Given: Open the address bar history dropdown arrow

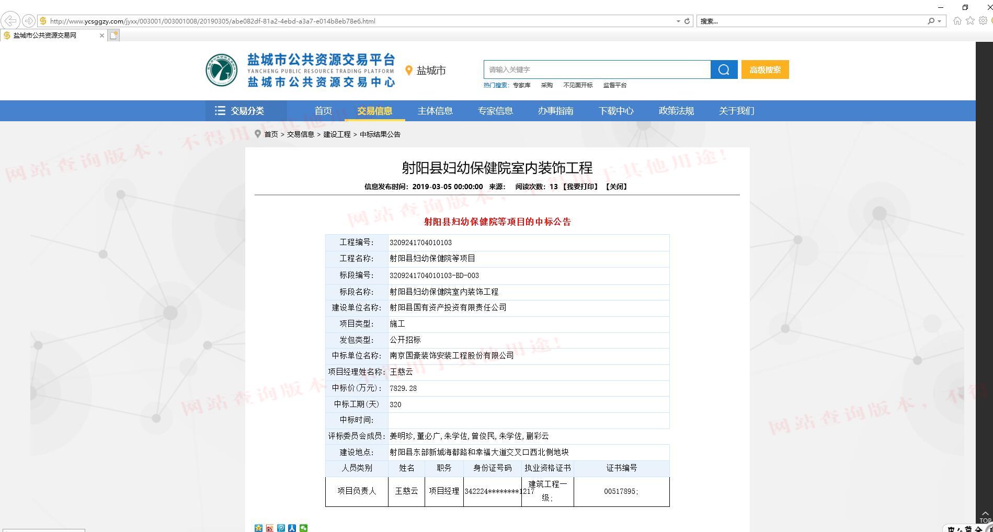Looking at the screenshot, I should click(x=678, y=21).
